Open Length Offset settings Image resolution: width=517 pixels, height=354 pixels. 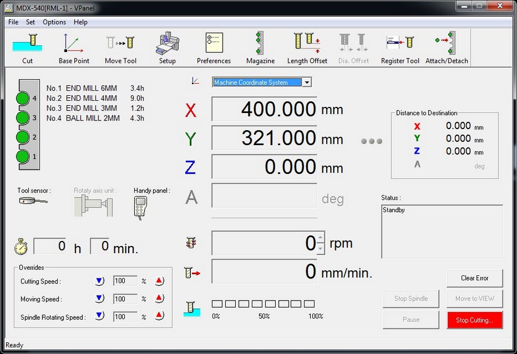(x=307, y=48)
